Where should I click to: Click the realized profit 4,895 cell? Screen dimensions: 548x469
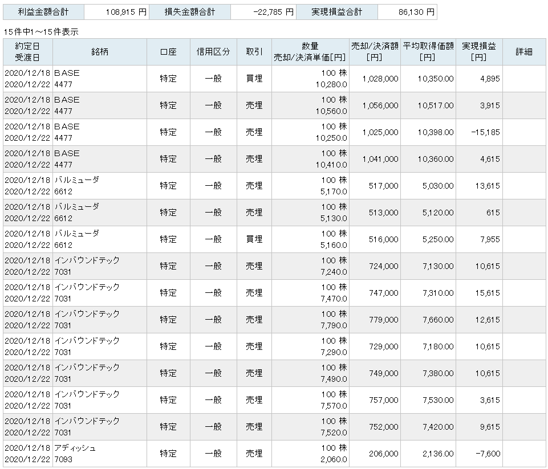(479, 79)
